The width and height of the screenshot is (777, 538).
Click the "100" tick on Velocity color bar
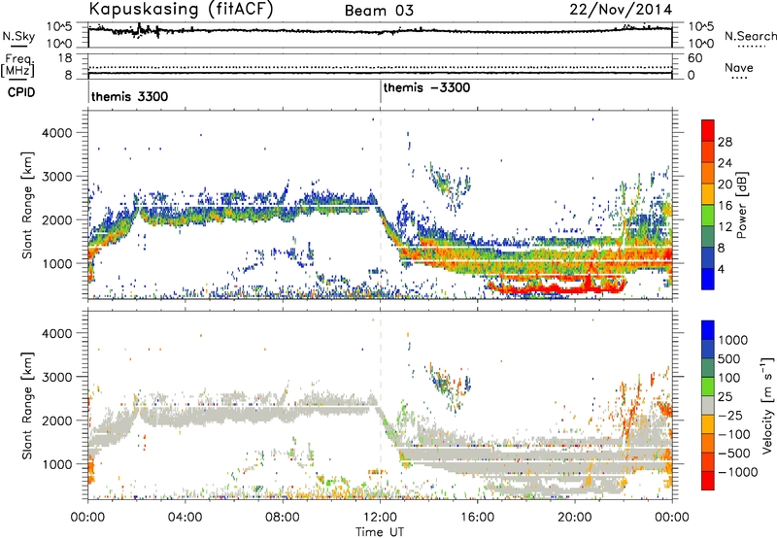coord(729,378)
